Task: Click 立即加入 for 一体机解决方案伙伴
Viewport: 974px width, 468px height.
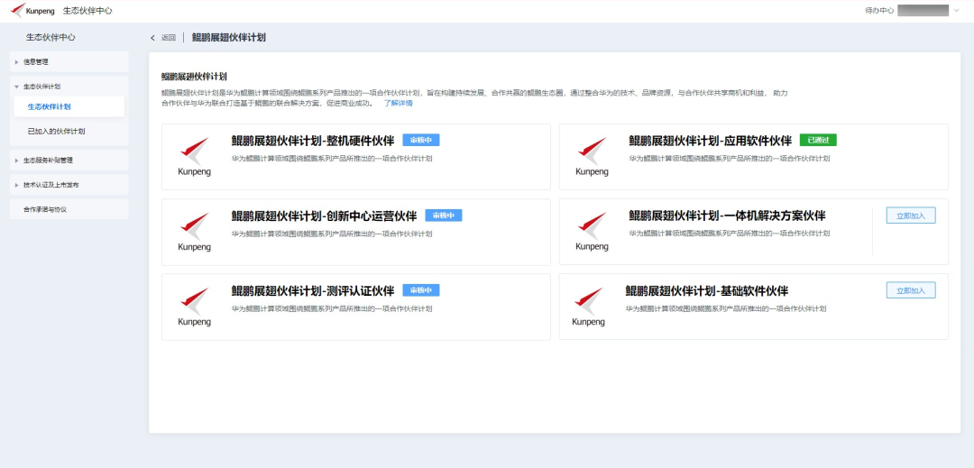Action: [911, 216]
